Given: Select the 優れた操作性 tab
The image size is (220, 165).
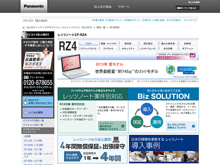Looking at the screenshot, I should [x=167, y=44].
